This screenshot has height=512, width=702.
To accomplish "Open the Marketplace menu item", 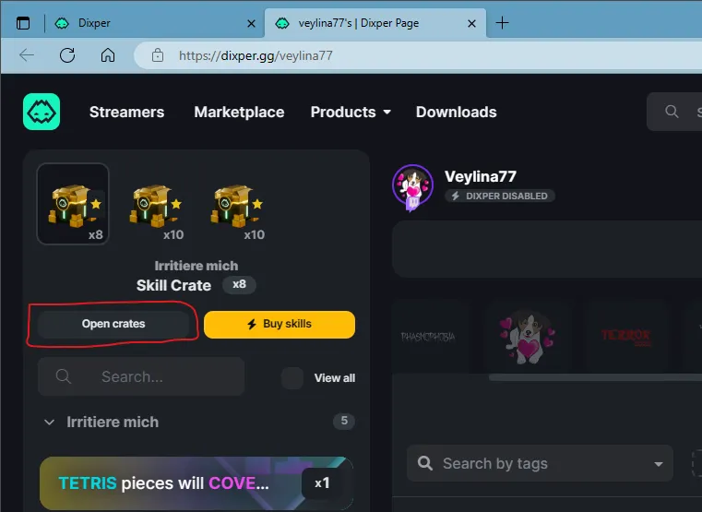I will point(239,112).
